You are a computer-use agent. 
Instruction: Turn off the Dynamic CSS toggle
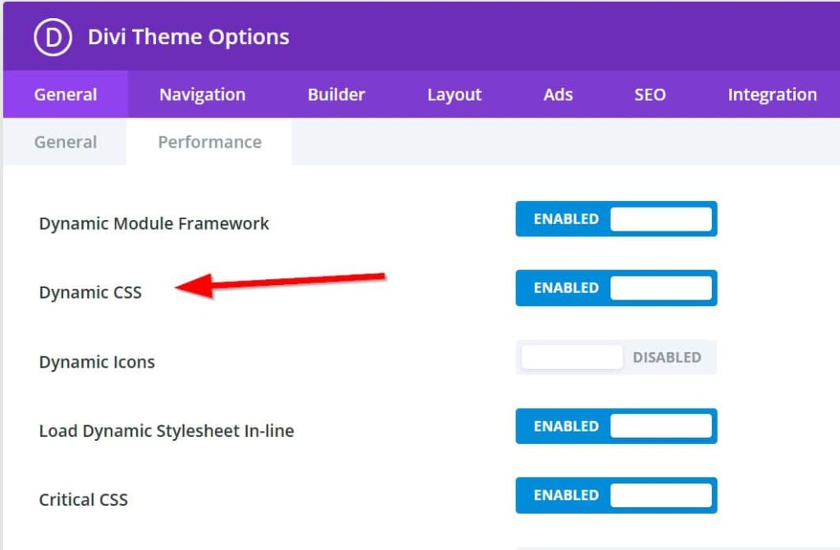click(x=616, y=288)
